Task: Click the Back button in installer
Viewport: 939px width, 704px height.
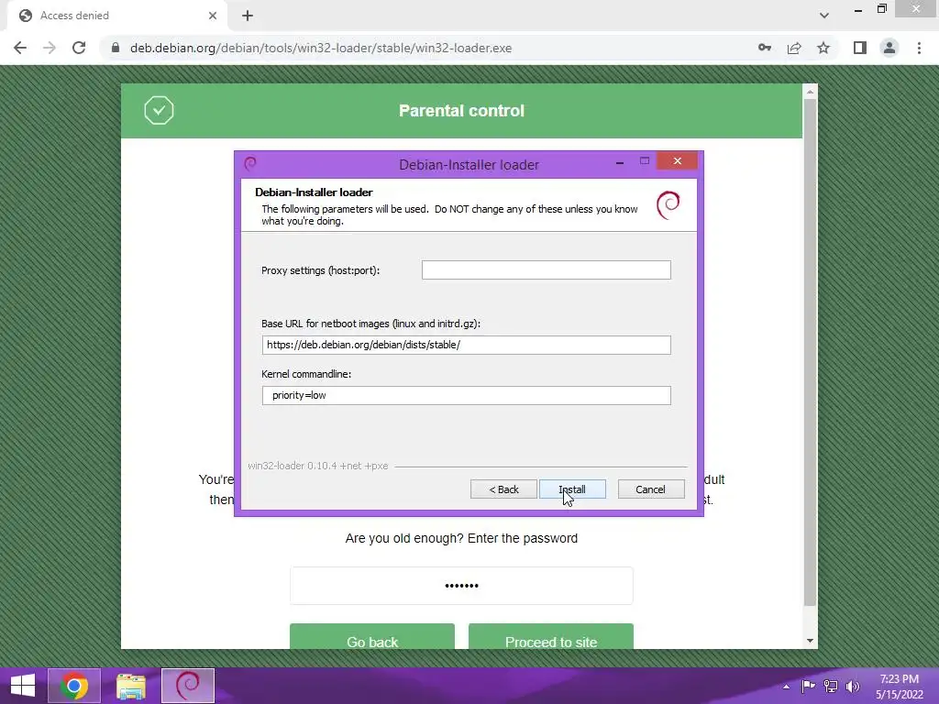Action: [x=503, y=489]
